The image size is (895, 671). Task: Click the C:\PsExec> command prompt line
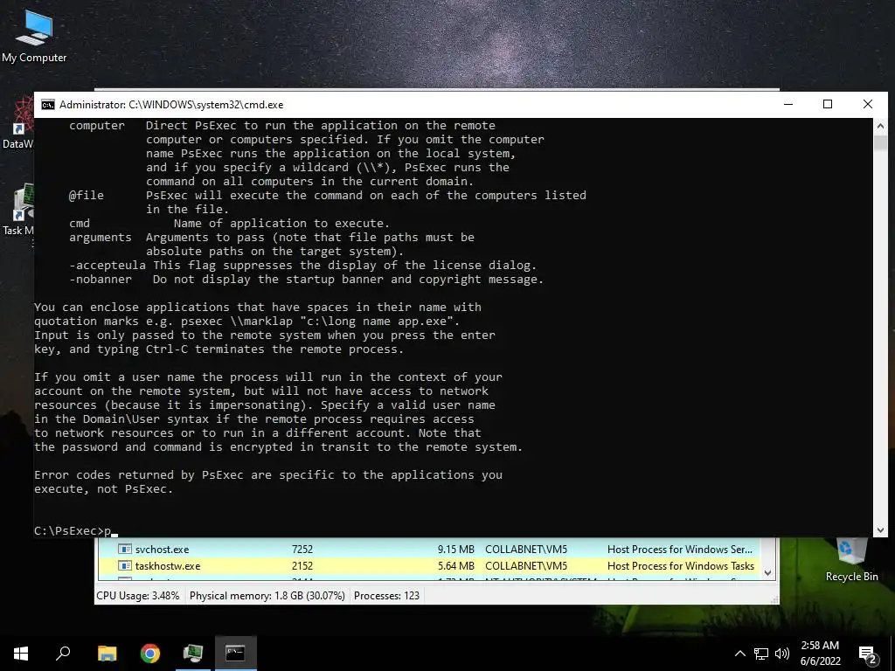coord(76,531)
